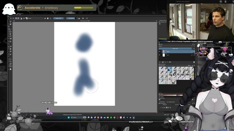234x131 pixels.
Task: Toggle horizontal mirror tool
Action: point(79,18)
